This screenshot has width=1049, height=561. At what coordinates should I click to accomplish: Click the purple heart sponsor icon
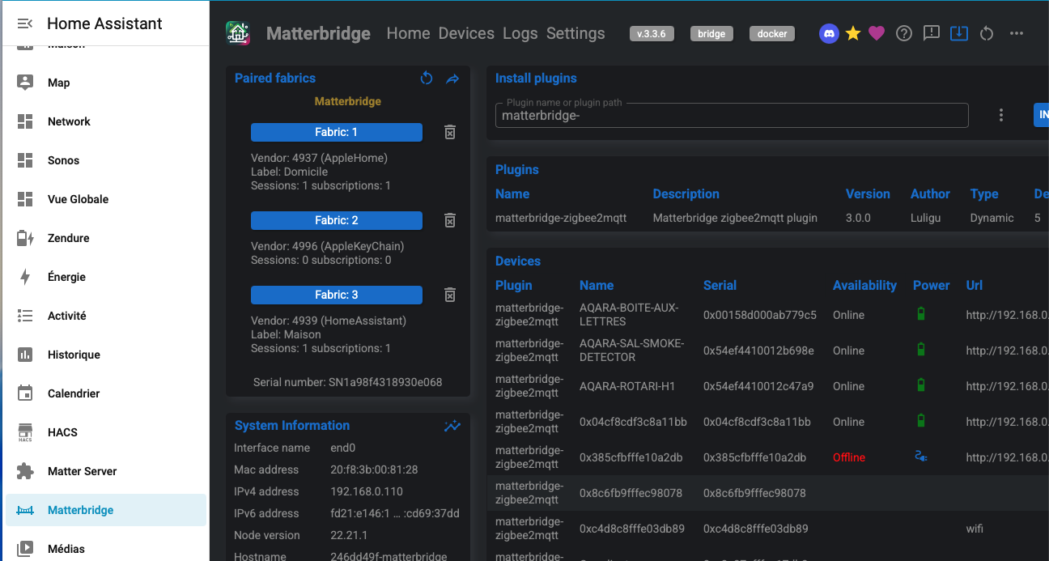coord(877,33)
